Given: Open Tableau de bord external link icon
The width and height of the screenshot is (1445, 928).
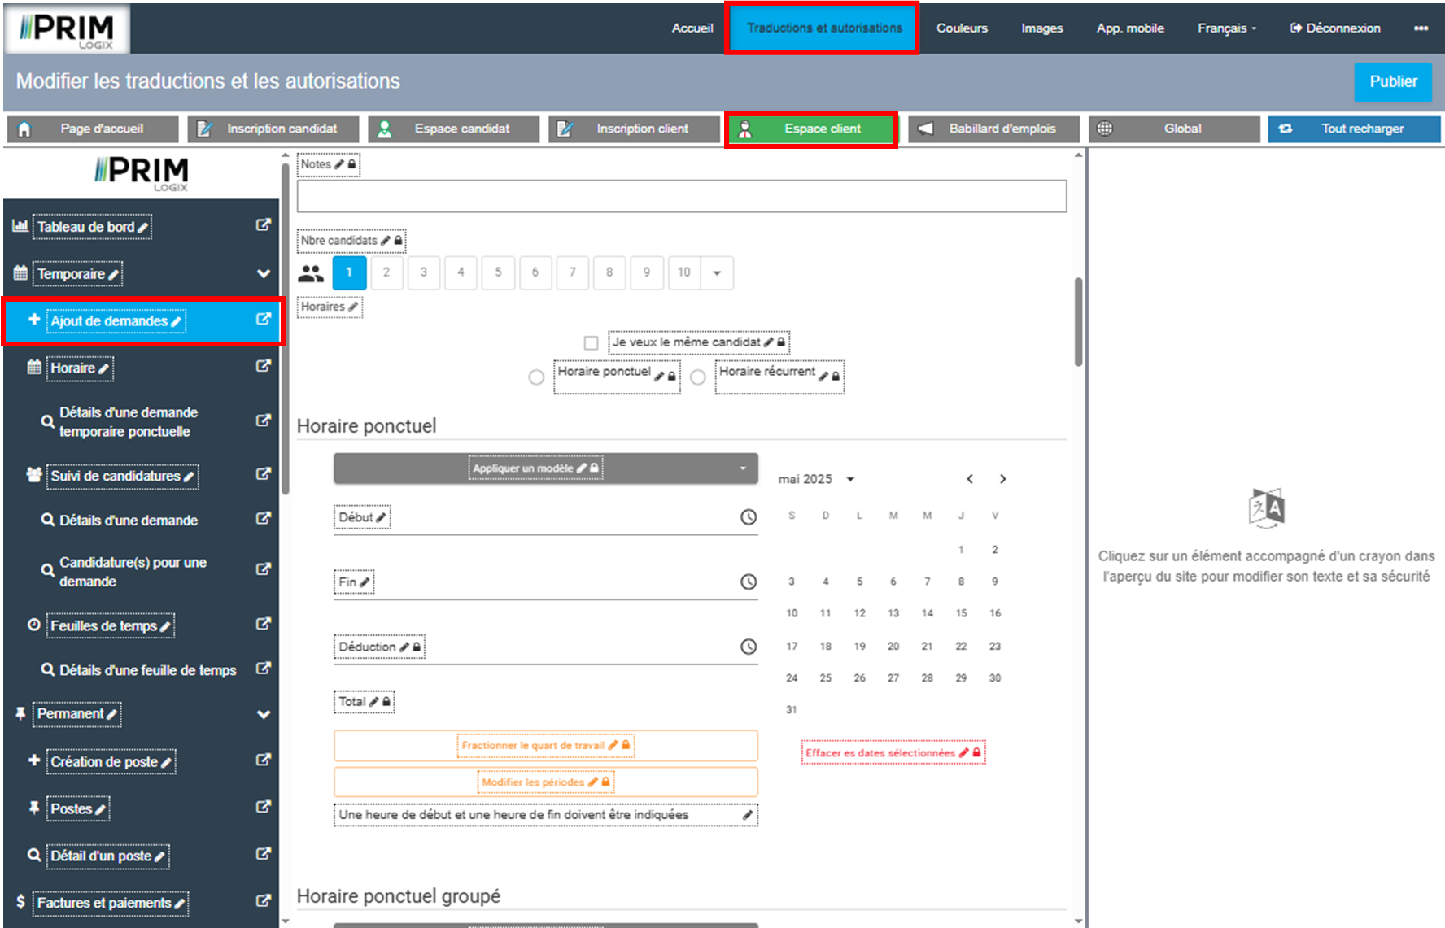Looking at the screenshot, I should pos(263,225).
